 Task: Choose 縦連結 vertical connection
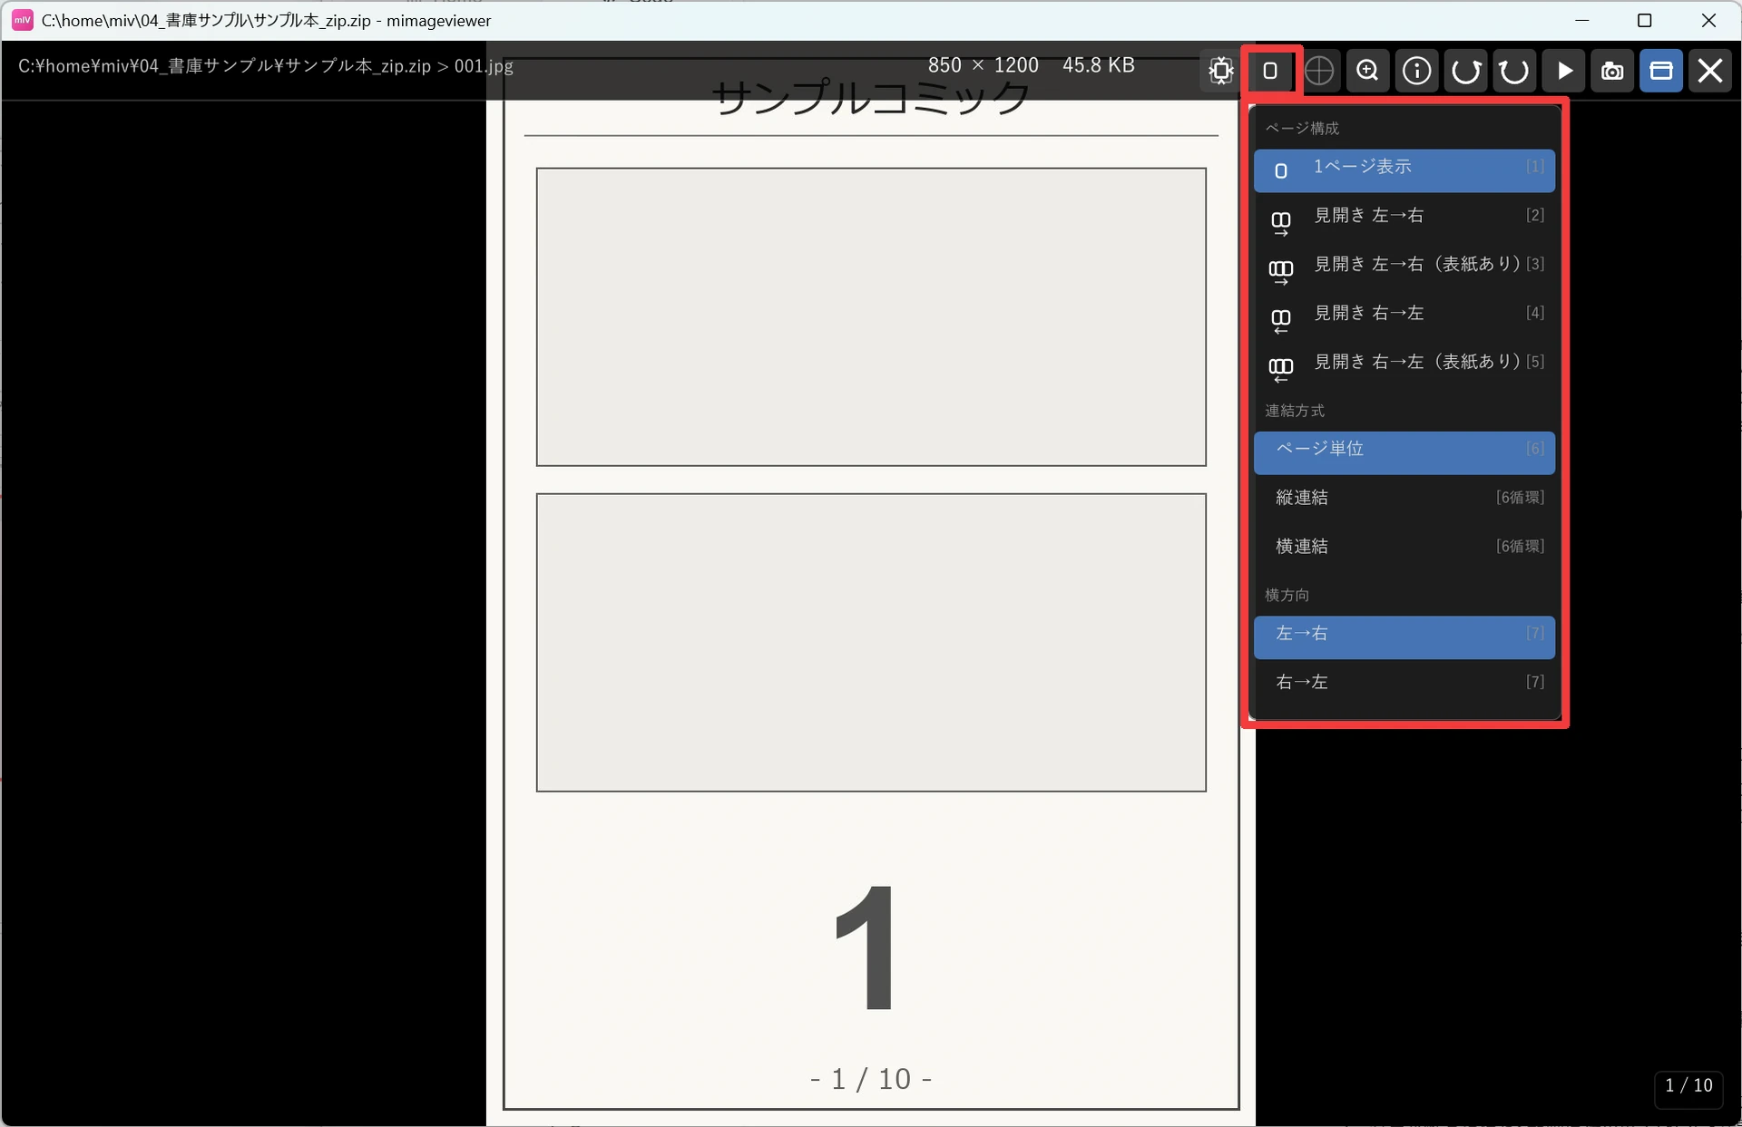(1404, 500)
